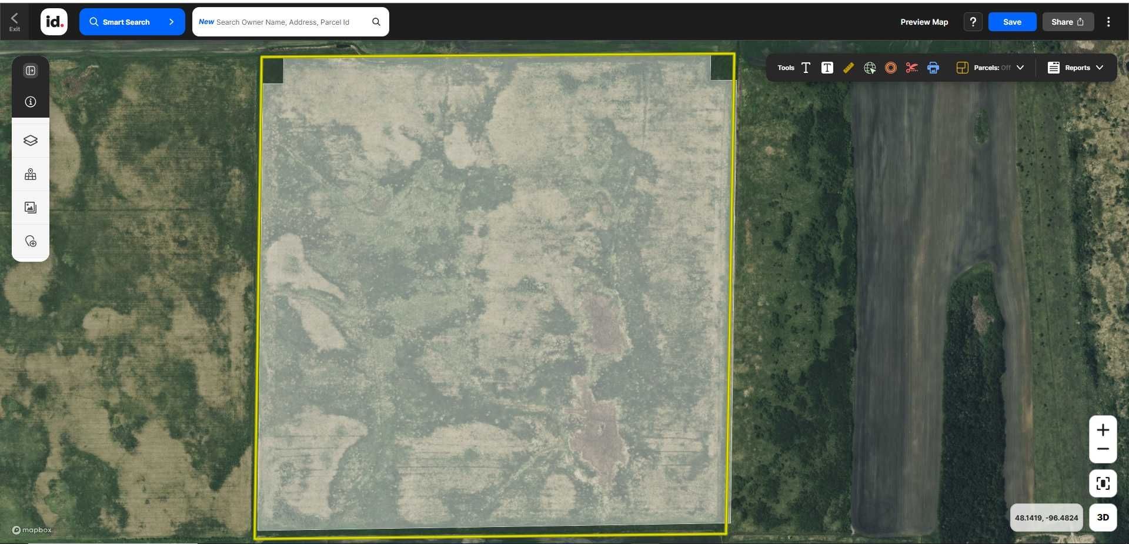Open the three-dot more options menu

tap(1108, 22)
